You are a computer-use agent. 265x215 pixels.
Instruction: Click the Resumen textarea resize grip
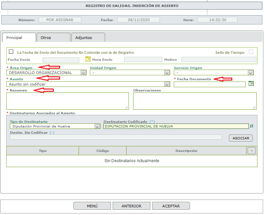pyautogui.click(x=126, y=107)
